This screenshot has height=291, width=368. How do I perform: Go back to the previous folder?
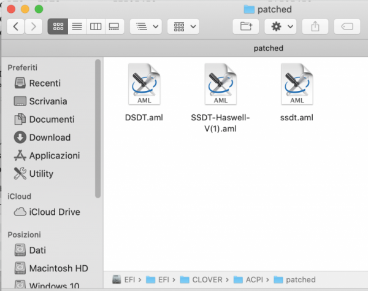point(15,26)
